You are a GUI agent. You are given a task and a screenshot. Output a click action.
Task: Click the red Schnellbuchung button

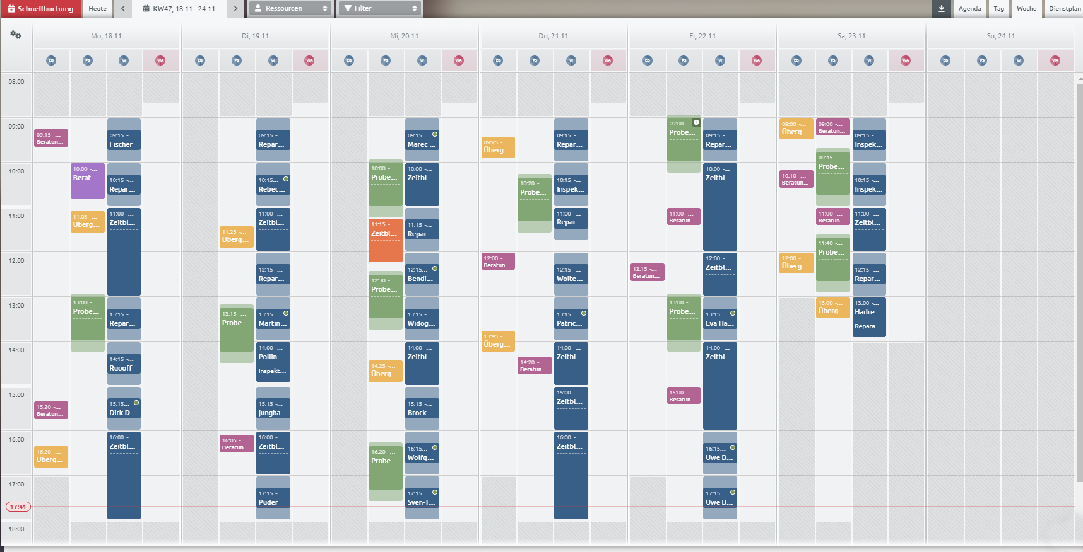[x=40, y=8]
